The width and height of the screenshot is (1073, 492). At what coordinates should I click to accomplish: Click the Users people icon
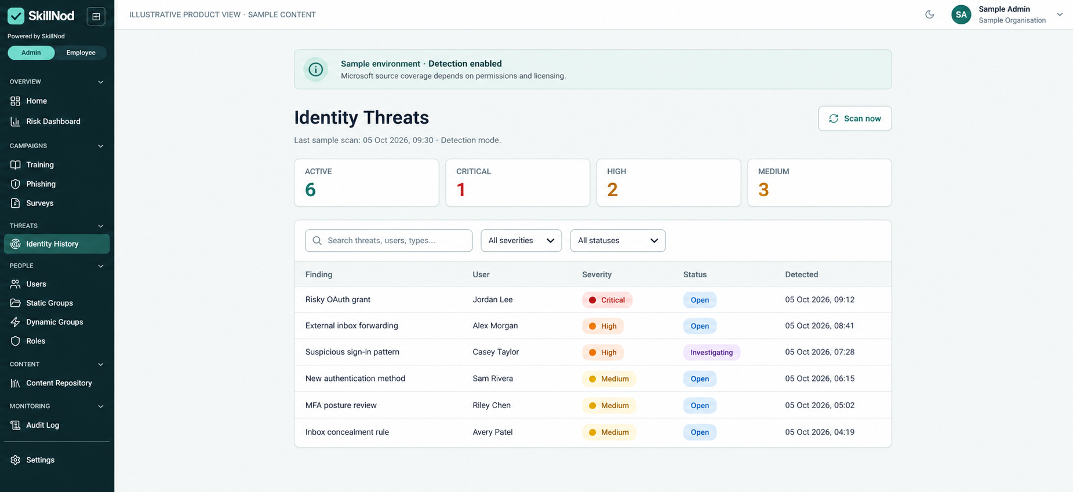click(16, 284)
